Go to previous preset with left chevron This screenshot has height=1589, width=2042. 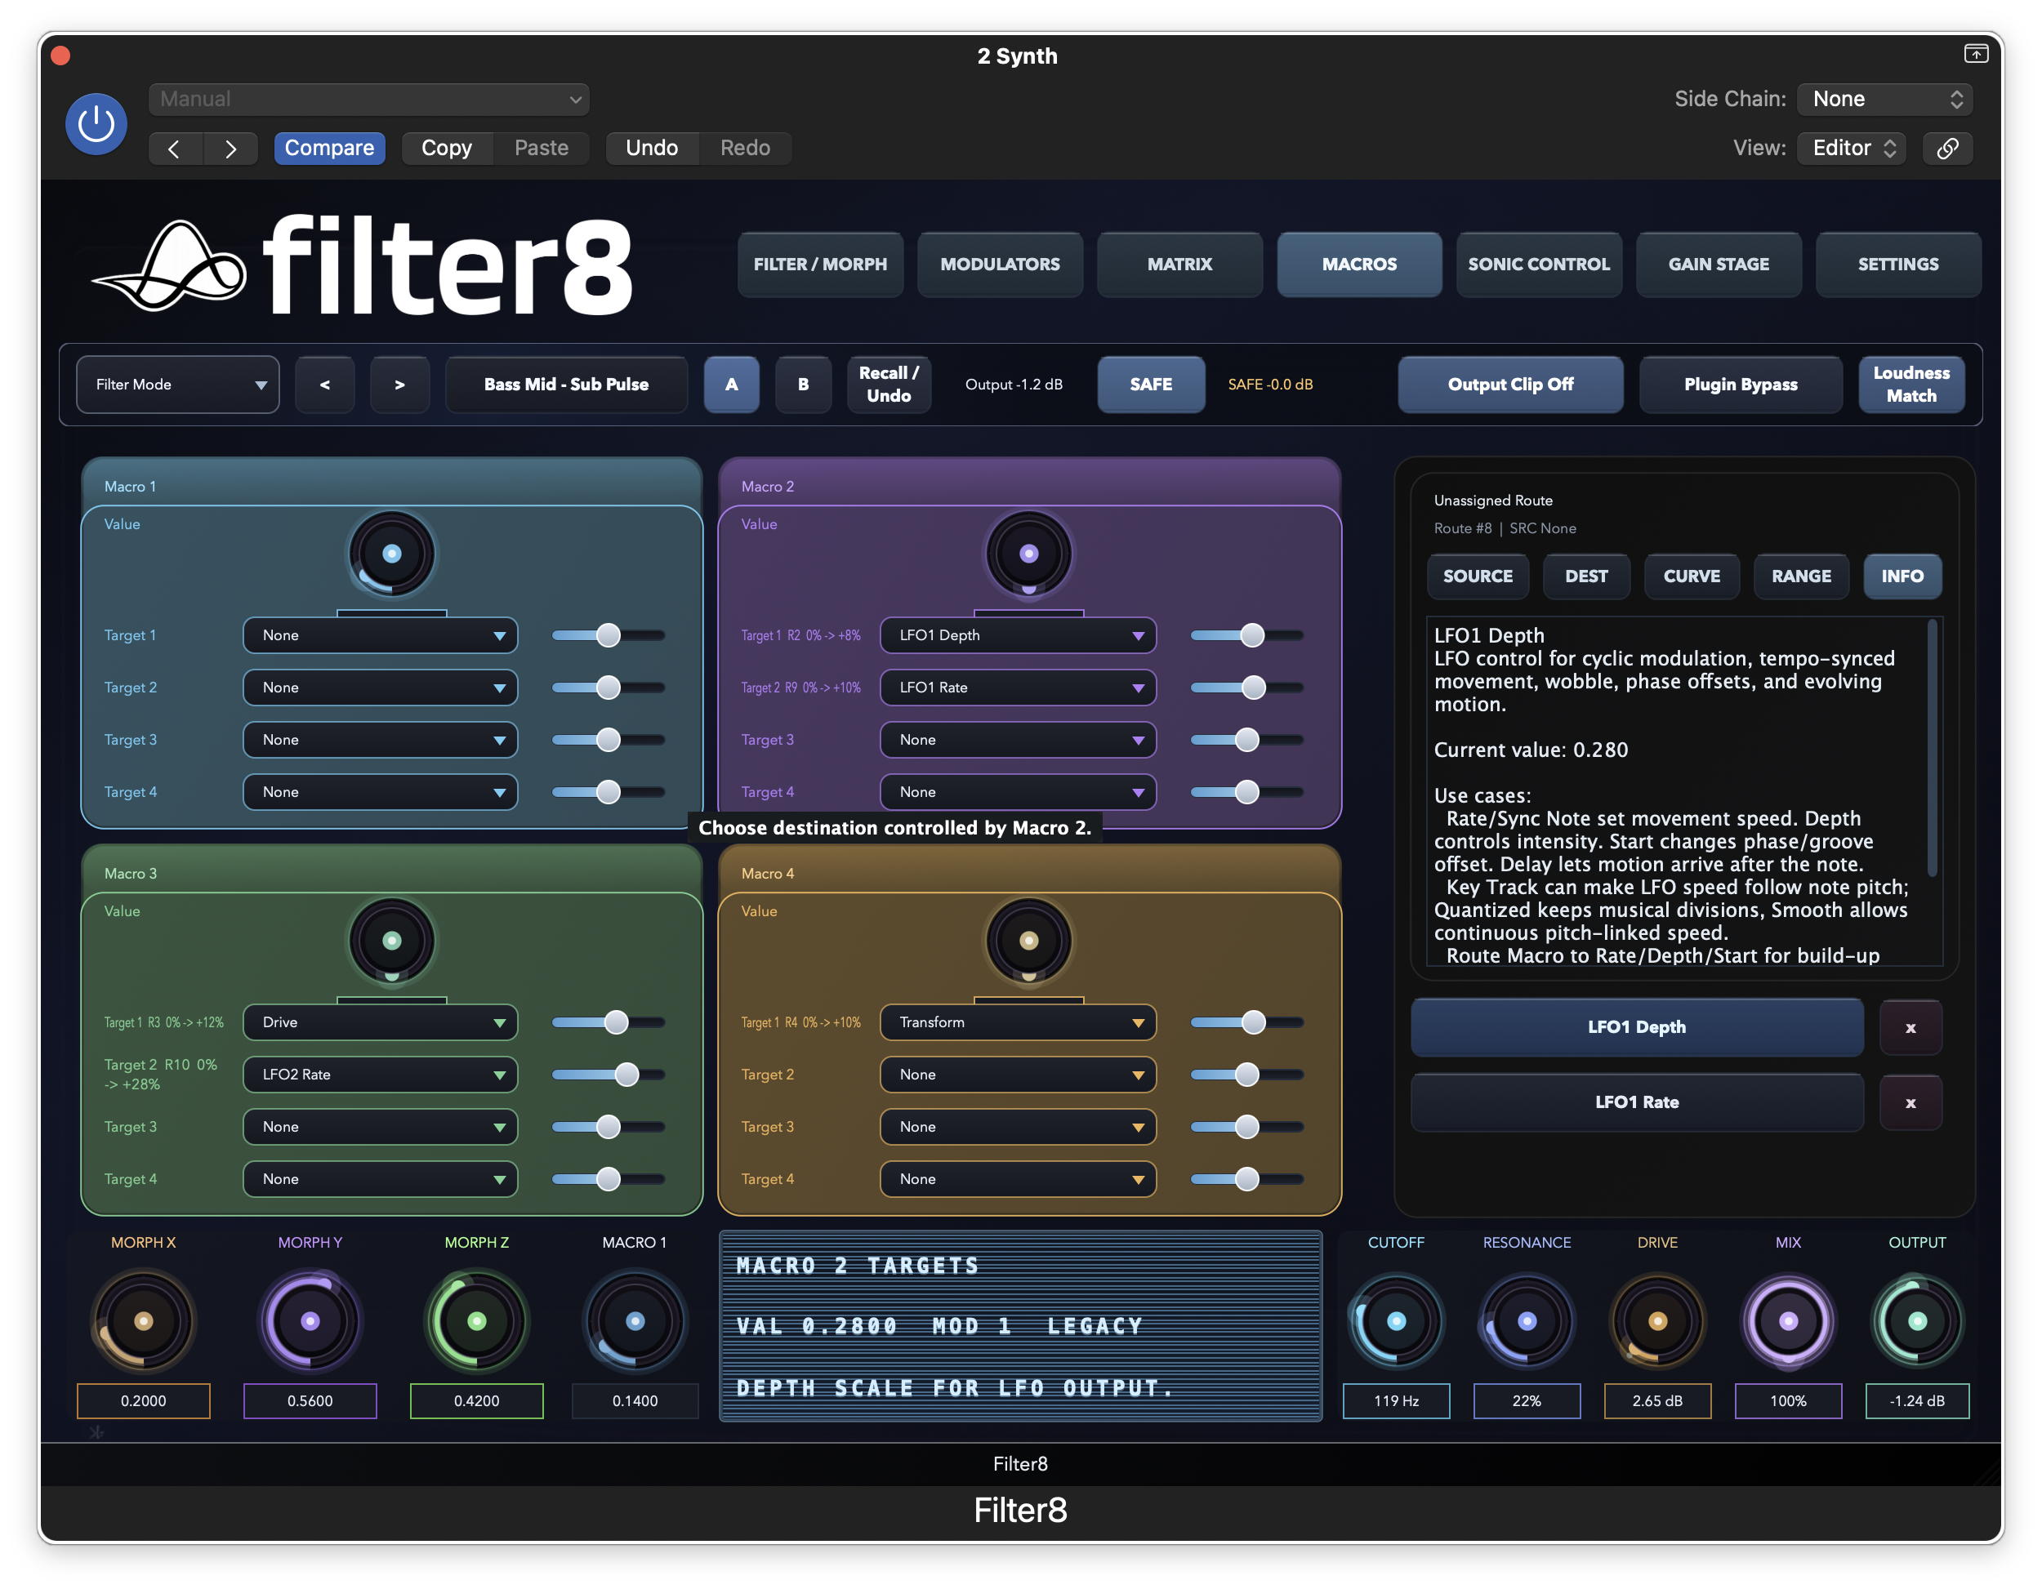coord(175,148)
